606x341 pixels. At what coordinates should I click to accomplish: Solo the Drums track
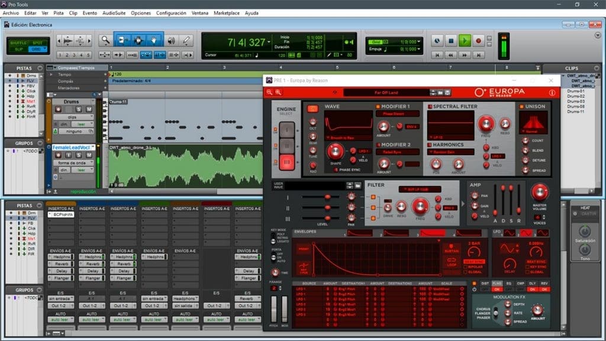pyautogui.click(x=79, y=109)
